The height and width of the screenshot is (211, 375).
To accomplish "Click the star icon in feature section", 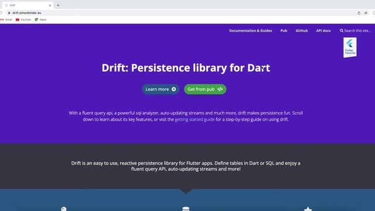I will coord(308,209).
